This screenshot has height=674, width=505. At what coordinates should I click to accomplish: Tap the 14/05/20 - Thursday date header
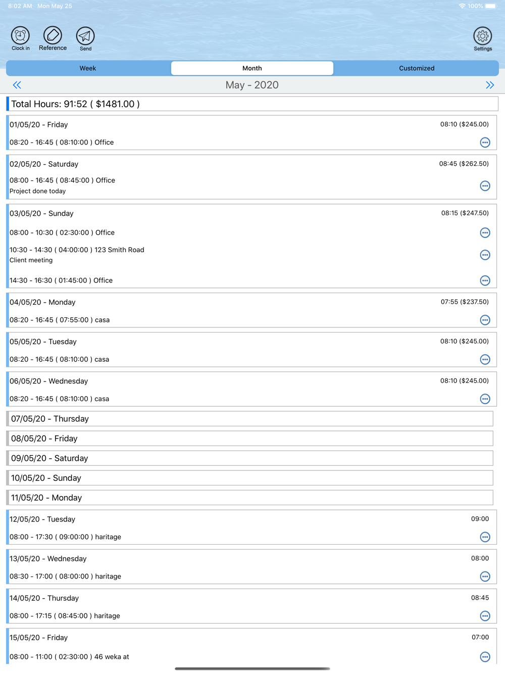coord(44,598)
